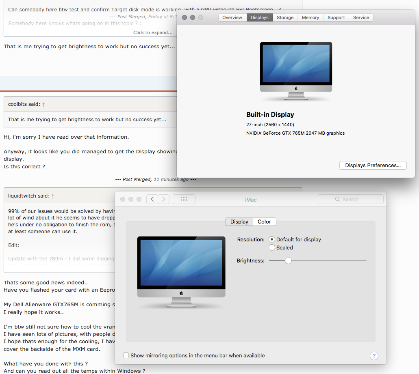Click the 27-inch (2560 x 1440) text
This screenshot has width=419, height=374.
[x=270, y=125]
